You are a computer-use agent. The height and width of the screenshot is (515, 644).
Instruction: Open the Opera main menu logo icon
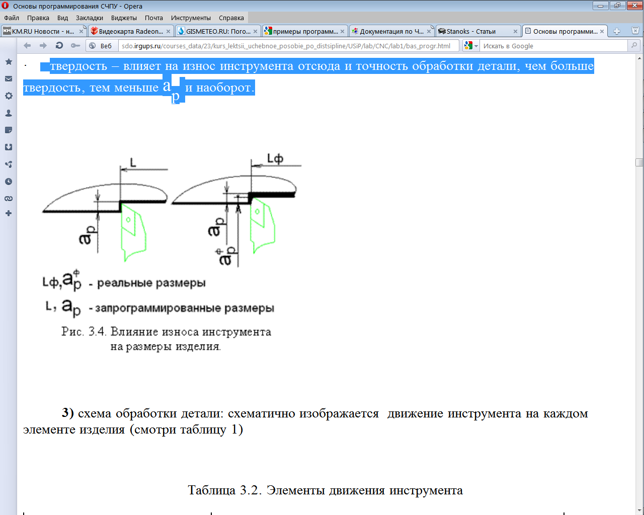coord(6,6)
